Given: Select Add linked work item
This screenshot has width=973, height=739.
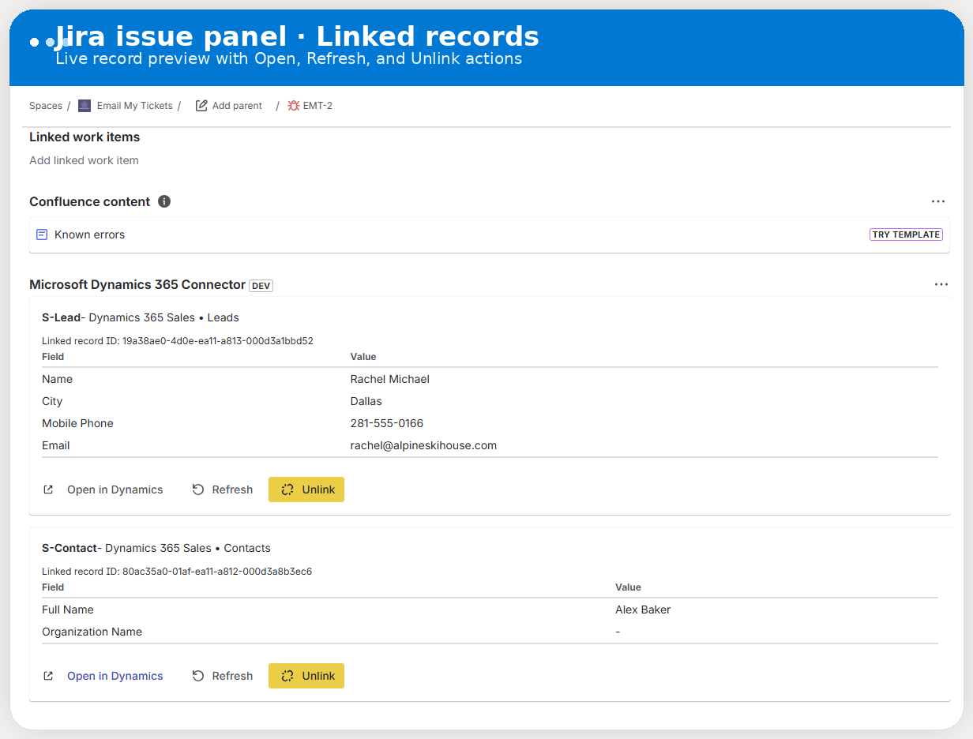Looking at the screenshot, I should click(84, 160).
